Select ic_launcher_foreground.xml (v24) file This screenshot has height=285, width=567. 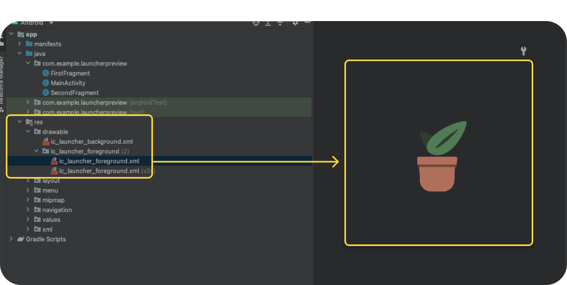pyautogui.click(x=99, y=171)
